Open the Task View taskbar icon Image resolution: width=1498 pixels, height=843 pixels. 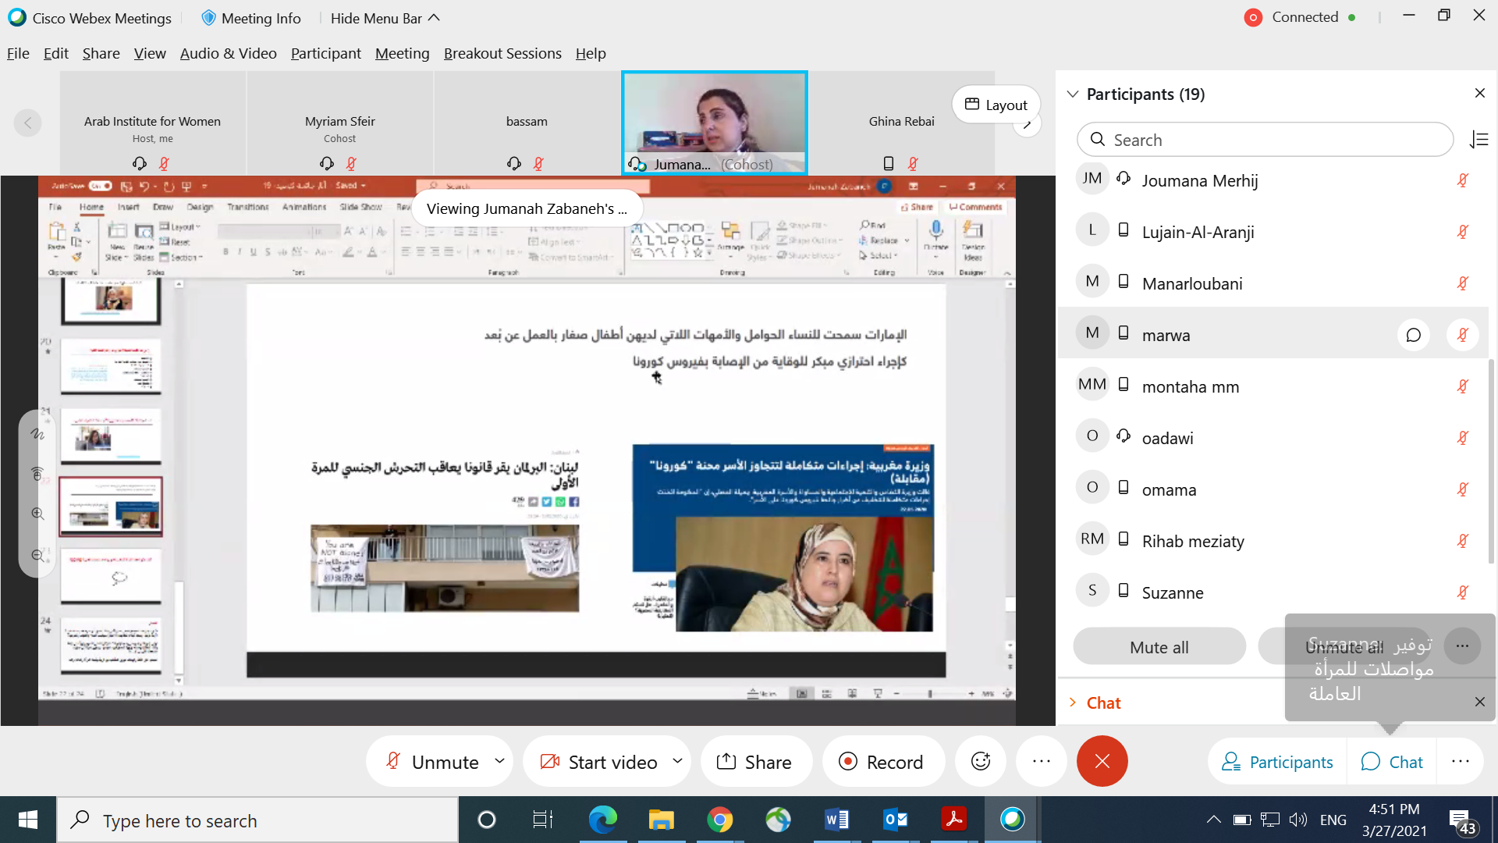pos(543,820)
